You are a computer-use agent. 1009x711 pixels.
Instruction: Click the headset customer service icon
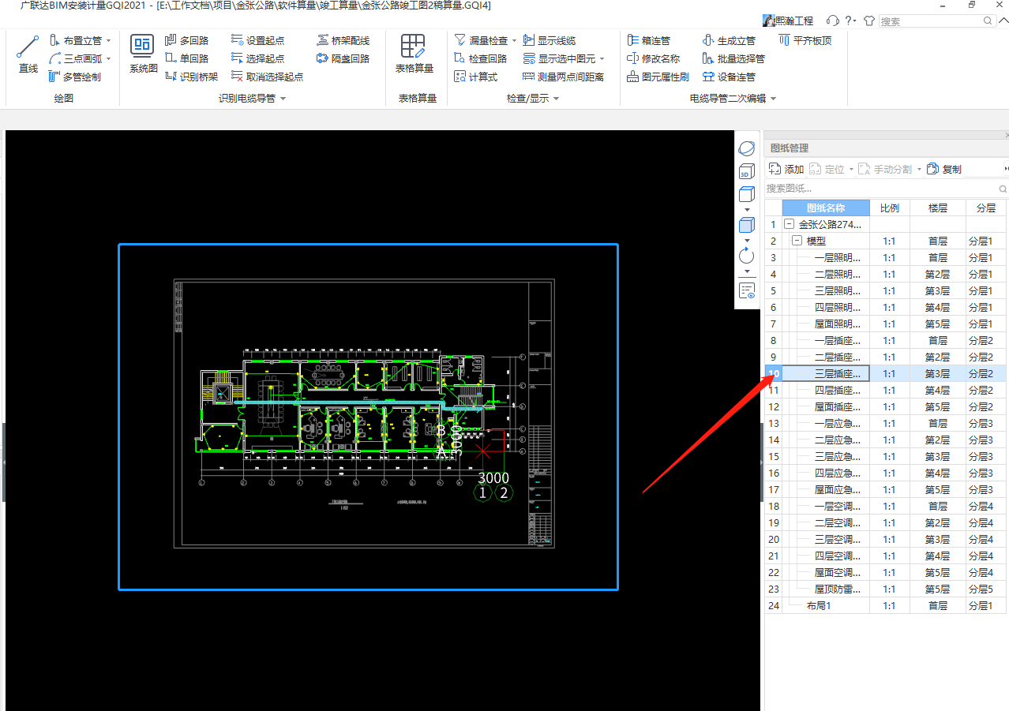(x=832, y=21)
